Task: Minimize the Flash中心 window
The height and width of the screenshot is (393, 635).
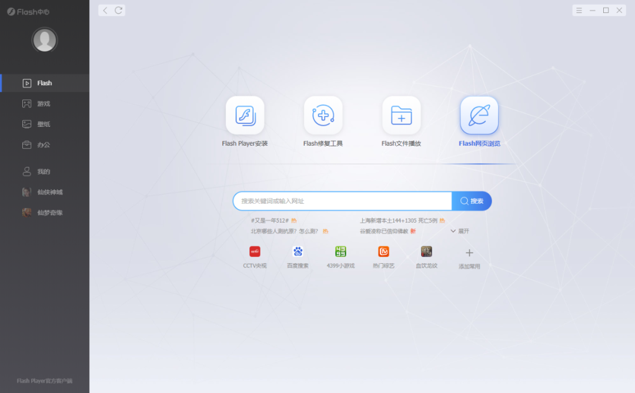Action: tap(593, 11)
